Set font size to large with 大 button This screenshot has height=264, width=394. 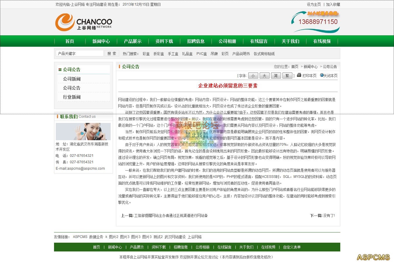coord(264,76)
